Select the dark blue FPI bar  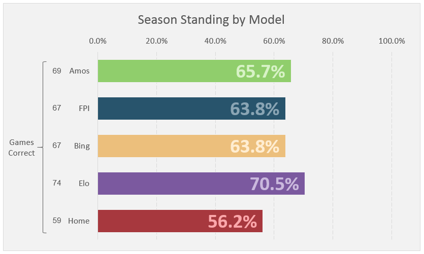click(x=191, y=108)
